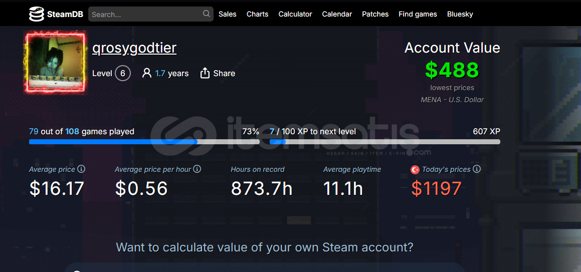This screenshot has height=272, width=581.
Task: Click the 873.7h hours value
Action: [x=262, y=188]
